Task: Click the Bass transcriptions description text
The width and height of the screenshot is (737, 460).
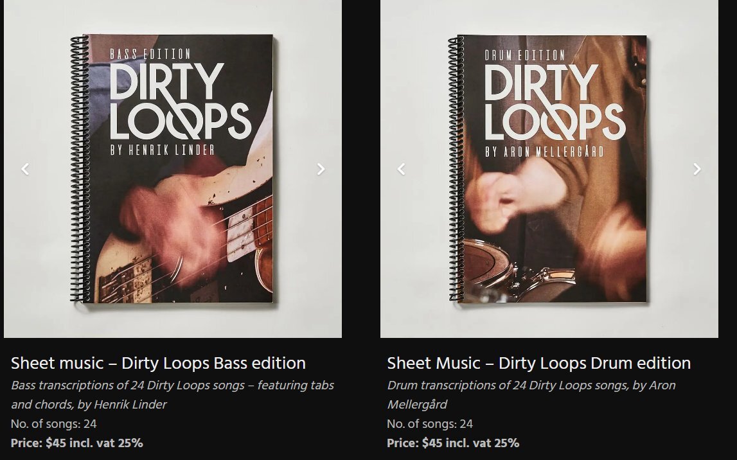Action: [172, 394]
